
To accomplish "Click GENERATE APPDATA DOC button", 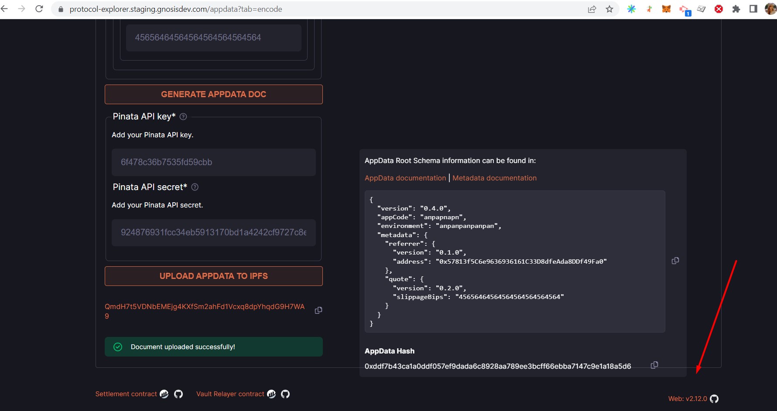I will tap(214, 94).
